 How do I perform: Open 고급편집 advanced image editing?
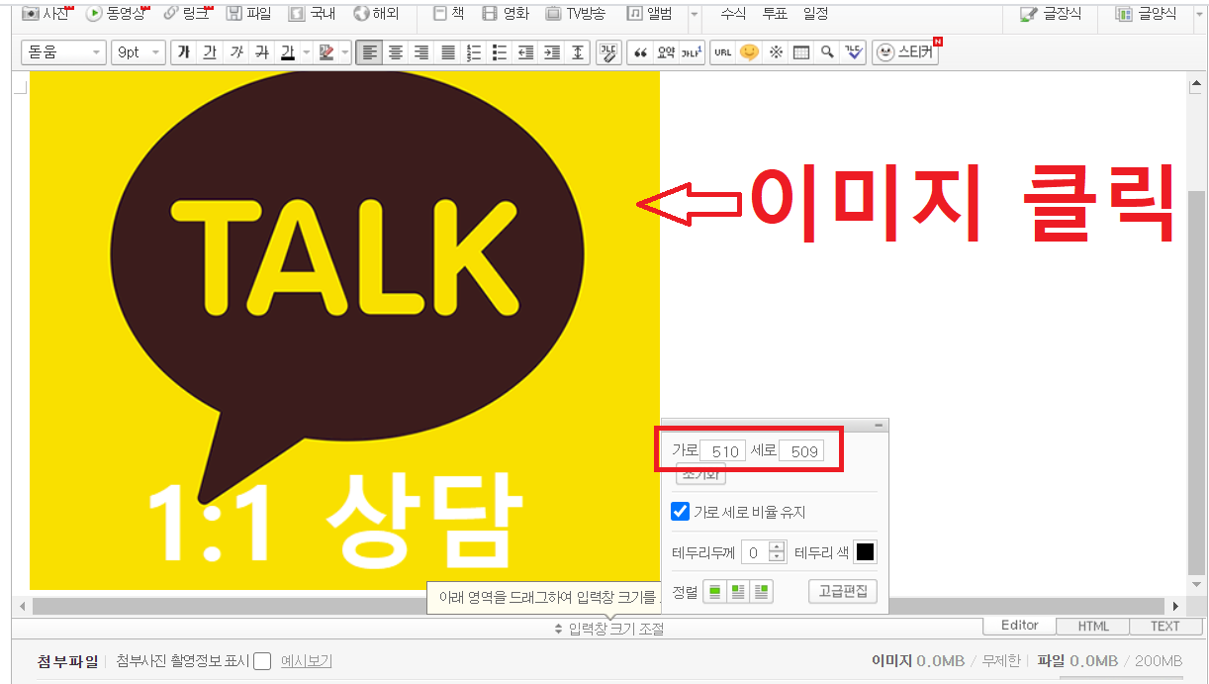tap(843, 592)
